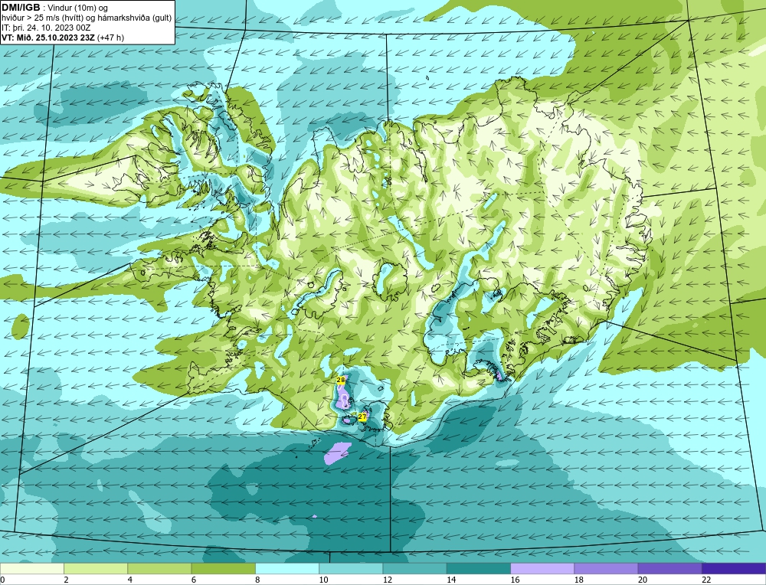Click the legend scale value 8

click(257, 580)
